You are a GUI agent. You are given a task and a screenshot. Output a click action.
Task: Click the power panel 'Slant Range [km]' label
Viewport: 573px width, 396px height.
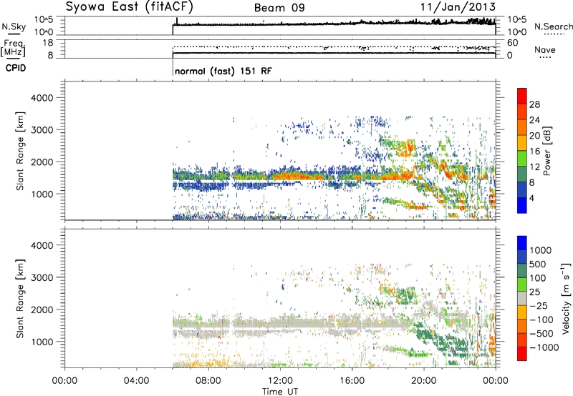pos(20,151)
